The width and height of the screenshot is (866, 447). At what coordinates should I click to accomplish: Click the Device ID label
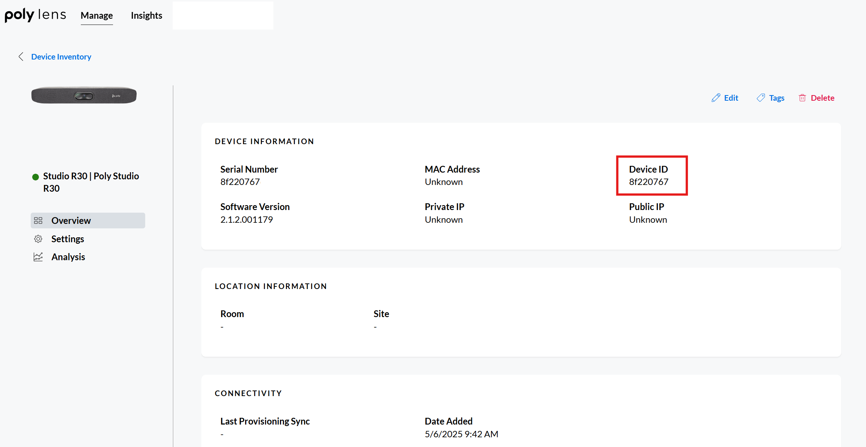coord(648,169)
